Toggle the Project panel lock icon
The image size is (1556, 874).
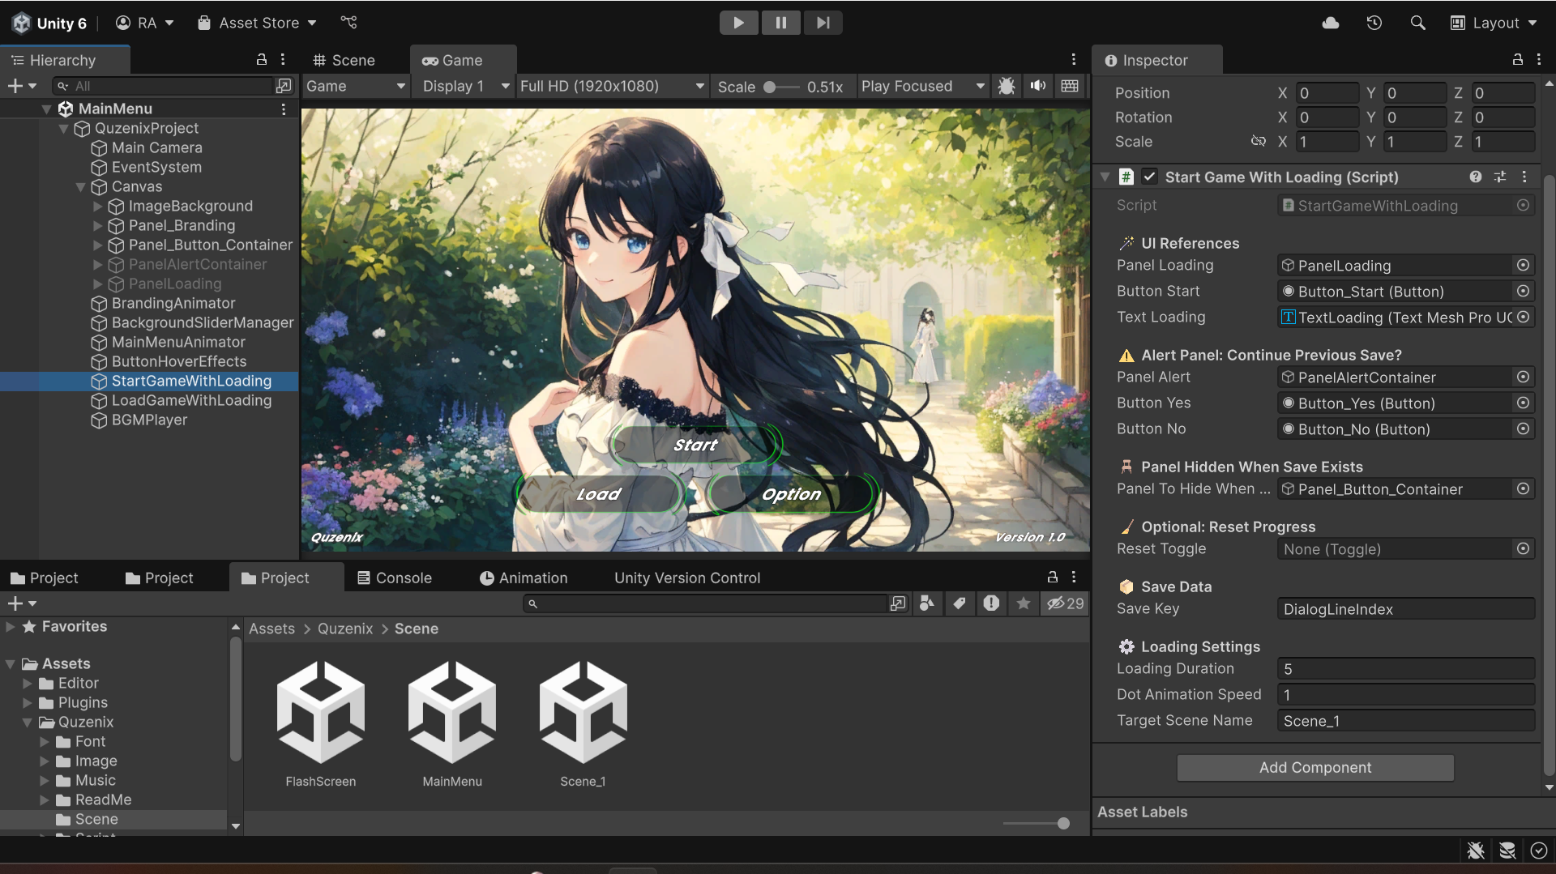click(x=1053, y=577)
